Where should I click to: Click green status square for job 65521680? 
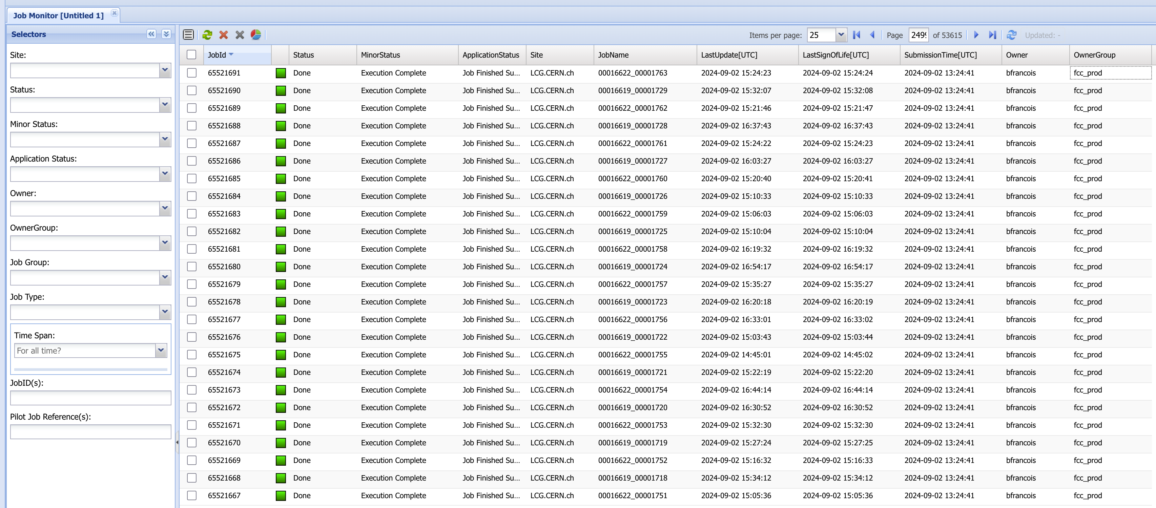click(x=281, y=267)
